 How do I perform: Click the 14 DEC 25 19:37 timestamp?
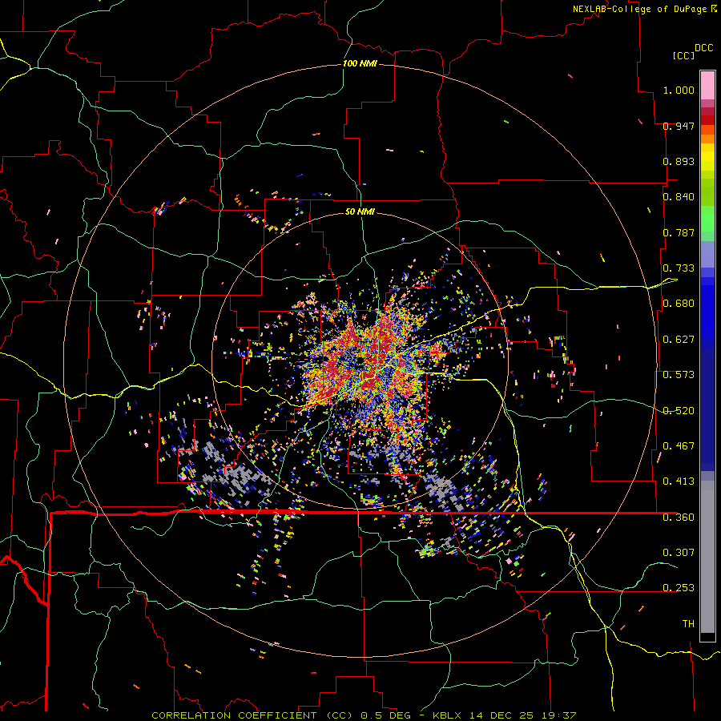pyautogui.click(x=523, y=715)
